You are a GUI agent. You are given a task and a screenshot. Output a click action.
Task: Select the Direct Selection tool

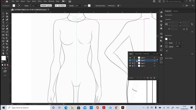click(x=7, y=13)
